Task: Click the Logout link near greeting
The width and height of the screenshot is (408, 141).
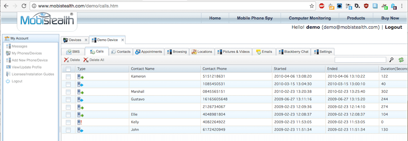Action: pos(393,27)
